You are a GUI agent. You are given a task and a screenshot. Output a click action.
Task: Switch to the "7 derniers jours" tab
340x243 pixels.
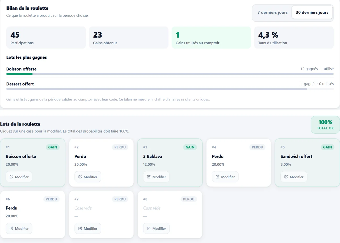[x=272, y=12]
